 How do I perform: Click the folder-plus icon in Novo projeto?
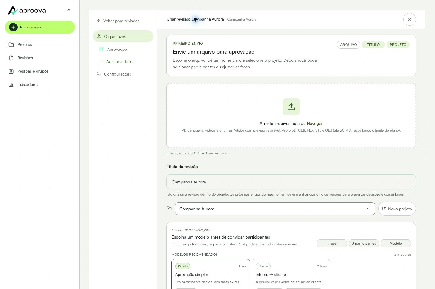click(x=384, y=209)
